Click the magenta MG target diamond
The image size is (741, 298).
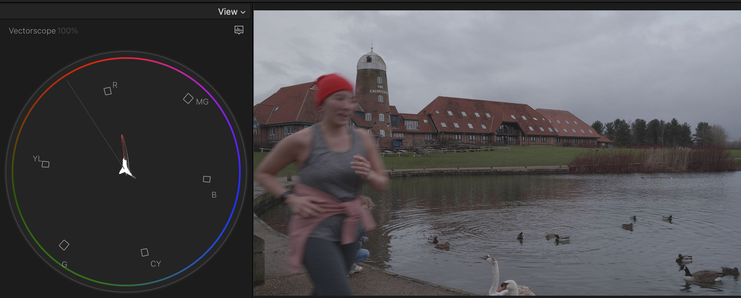pyautogui.click(x=188, y=98)
